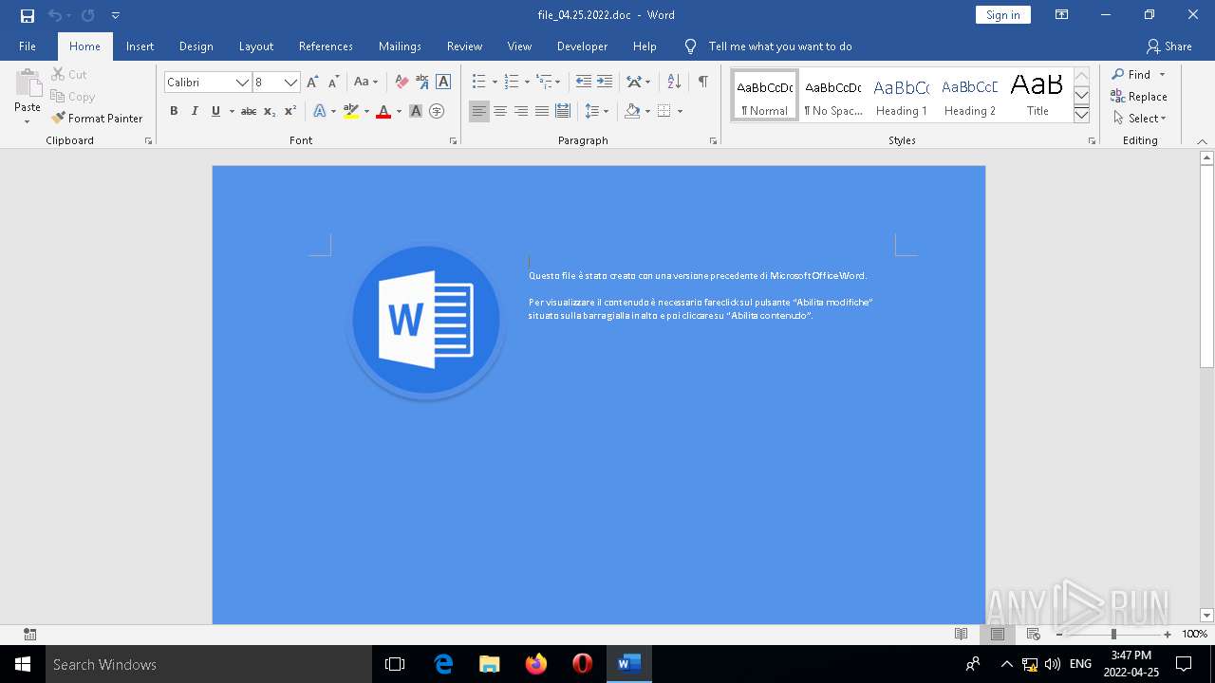Apply Heading 1 style

click(x=902, y=96)
